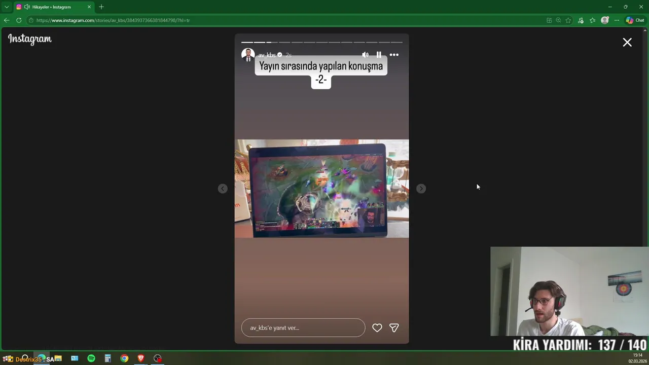Go to Instagram home via logo
The width and height of the screenshot is (649, 365).
pyautogui.click(x=30, y=39)
